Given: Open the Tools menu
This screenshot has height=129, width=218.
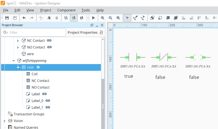Looking at the screenshot, I should pyautogui.click(x=86, y=10).
